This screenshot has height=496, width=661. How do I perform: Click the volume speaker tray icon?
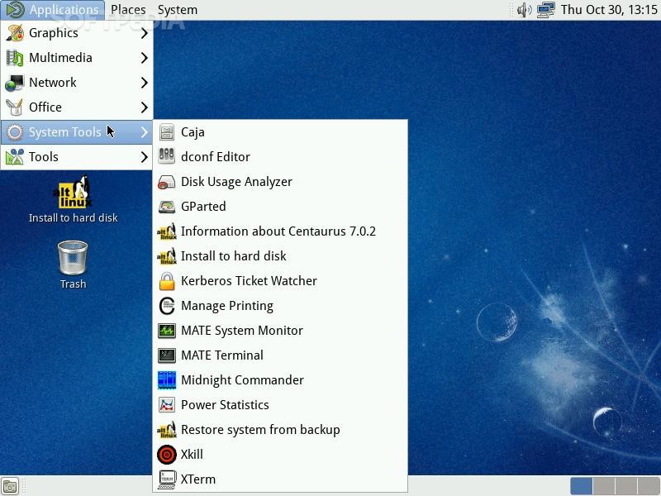[524, 10]
